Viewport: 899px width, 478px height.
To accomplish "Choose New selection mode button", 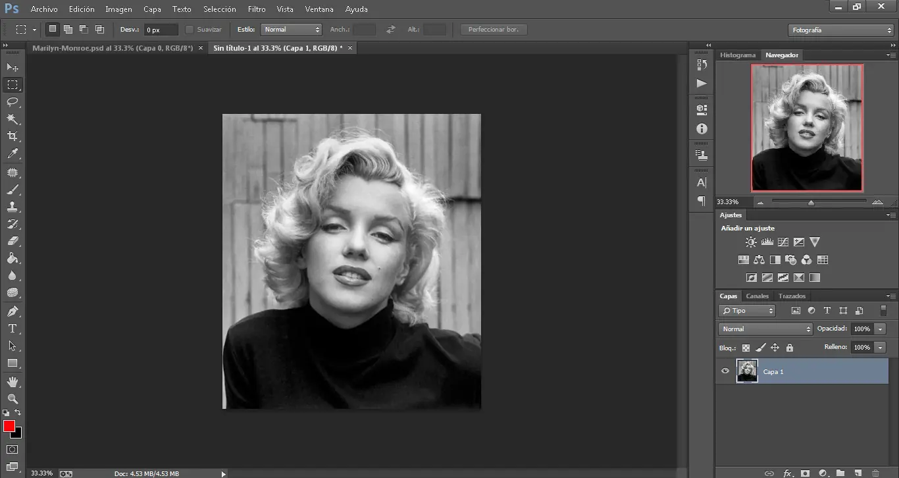I will coord(53,29).
